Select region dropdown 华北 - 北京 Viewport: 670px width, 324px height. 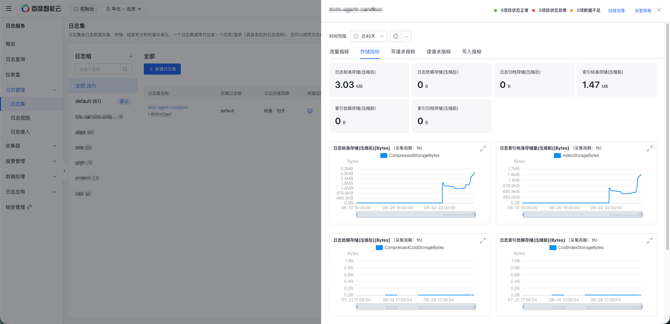tap(124, 9)
